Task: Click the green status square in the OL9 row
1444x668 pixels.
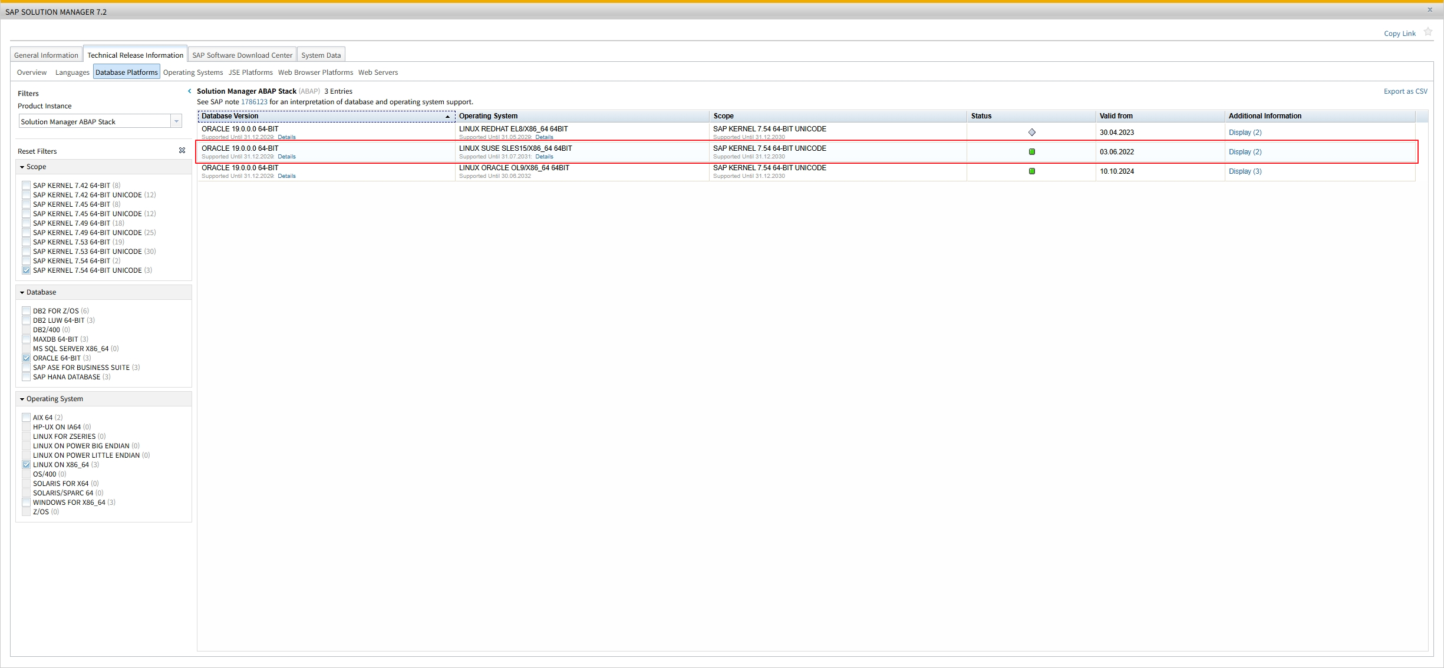Action: click(1032, 171)
